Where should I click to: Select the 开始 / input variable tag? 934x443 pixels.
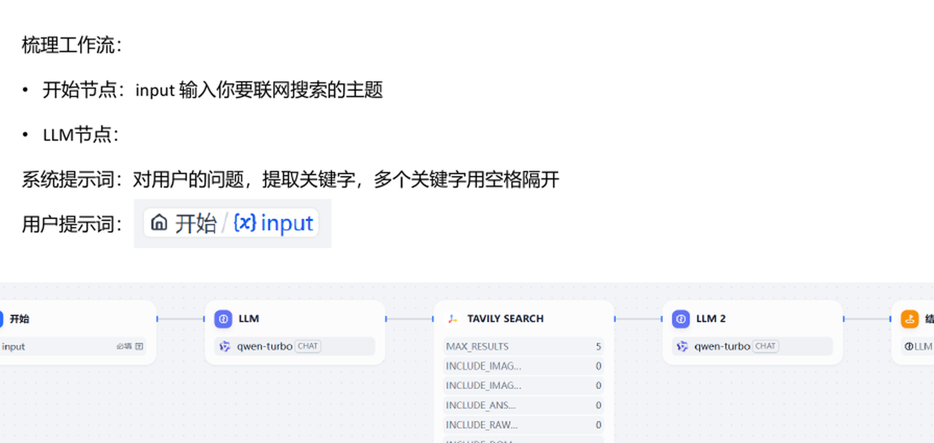point(231,223)
